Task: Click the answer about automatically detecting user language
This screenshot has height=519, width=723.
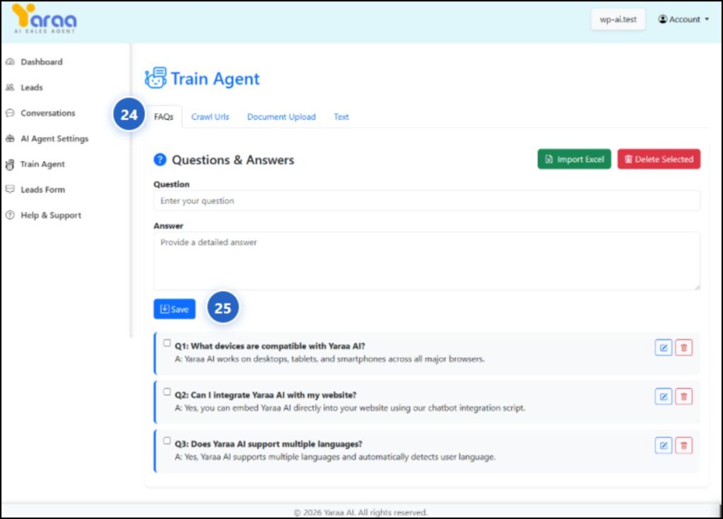Action: pyautogui.click(x=335, y=457)
